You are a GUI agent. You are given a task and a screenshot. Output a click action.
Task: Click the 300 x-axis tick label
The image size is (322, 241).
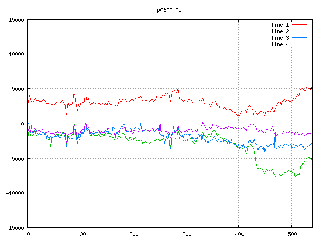click(186, 234)
